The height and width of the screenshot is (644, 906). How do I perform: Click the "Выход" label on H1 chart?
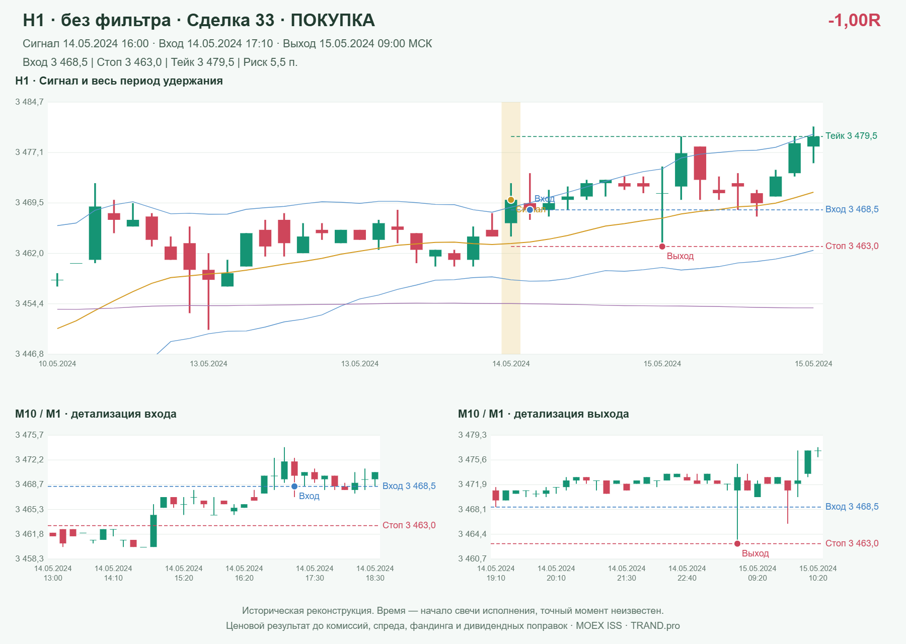(680, 256)
